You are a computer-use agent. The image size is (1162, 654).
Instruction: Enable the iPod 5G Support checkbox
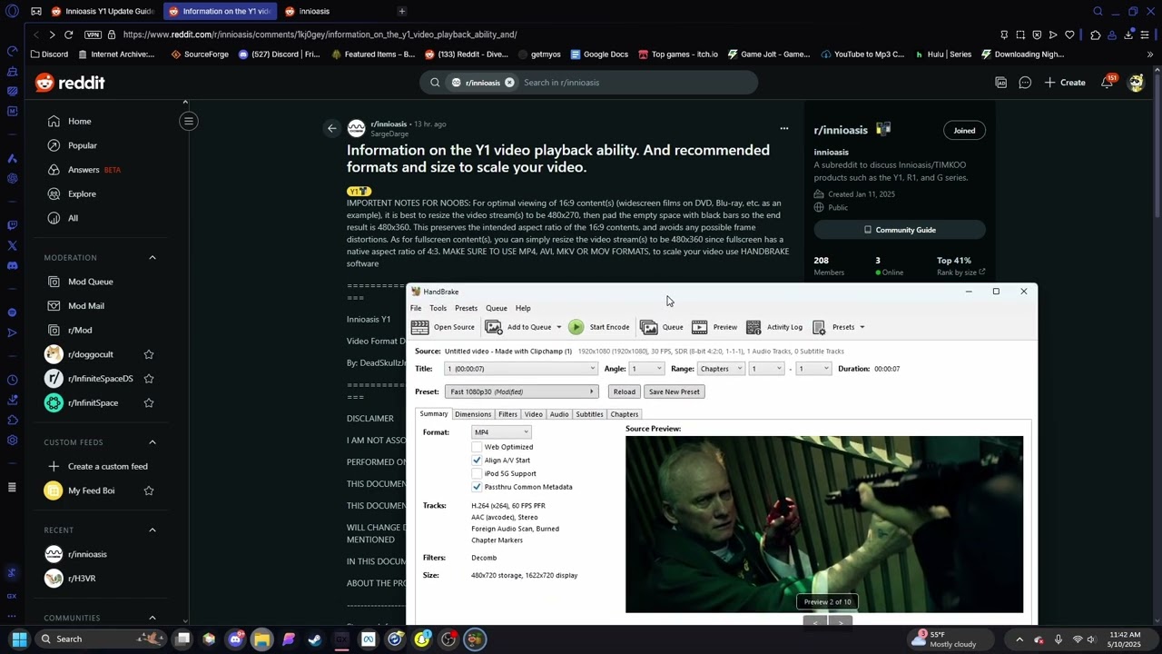coord(477,473)
